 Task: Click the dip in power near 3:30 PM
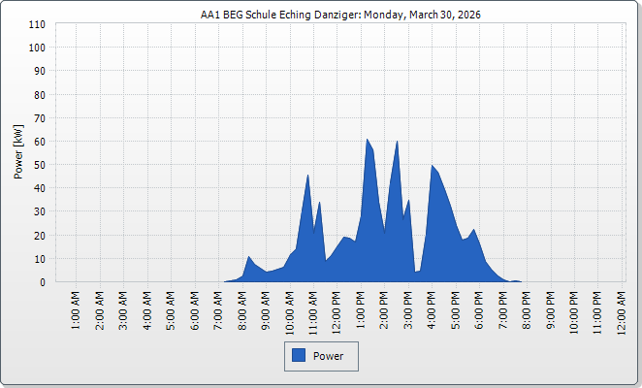417,272
